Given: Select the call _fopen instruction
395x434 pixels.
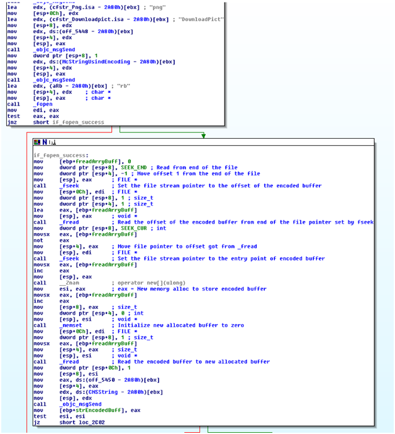Looking at the screenshot, I should 30,105.
